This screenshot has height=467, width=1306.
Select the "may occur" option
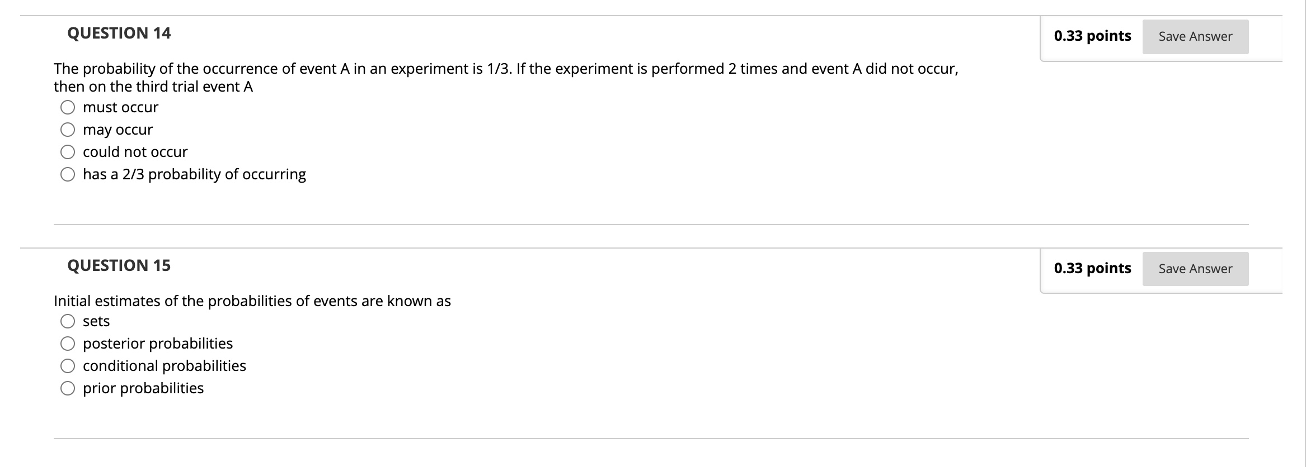click(68, 129)
